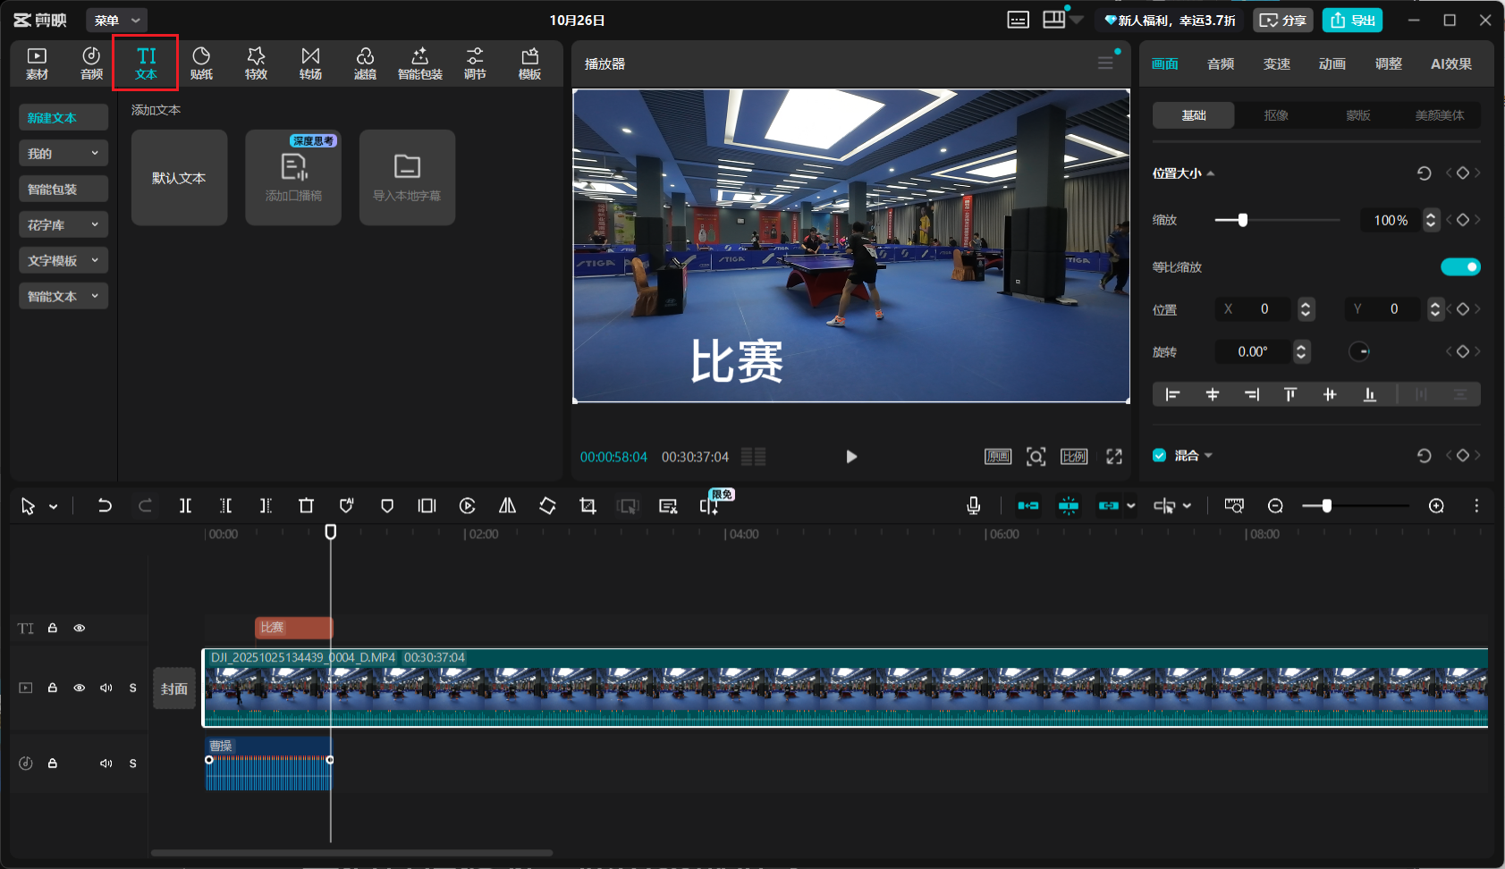
Task: Switch to the 蒙版 mask sub-tab
Action: (x=1357, y=115)
